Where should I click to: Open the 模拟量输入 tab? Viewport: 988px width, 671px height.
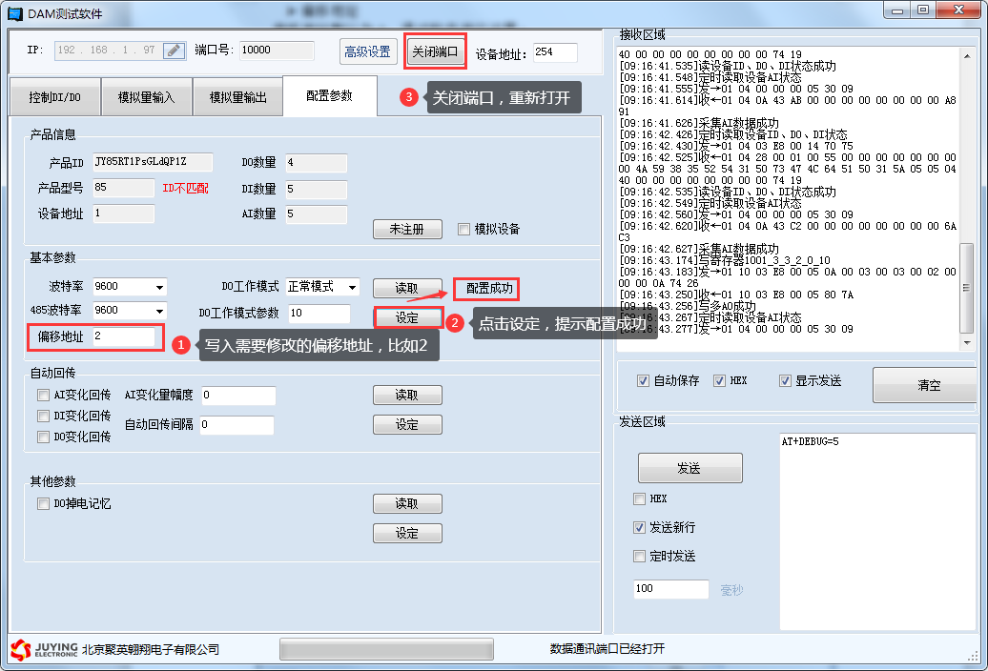click(x=146, y=97)
